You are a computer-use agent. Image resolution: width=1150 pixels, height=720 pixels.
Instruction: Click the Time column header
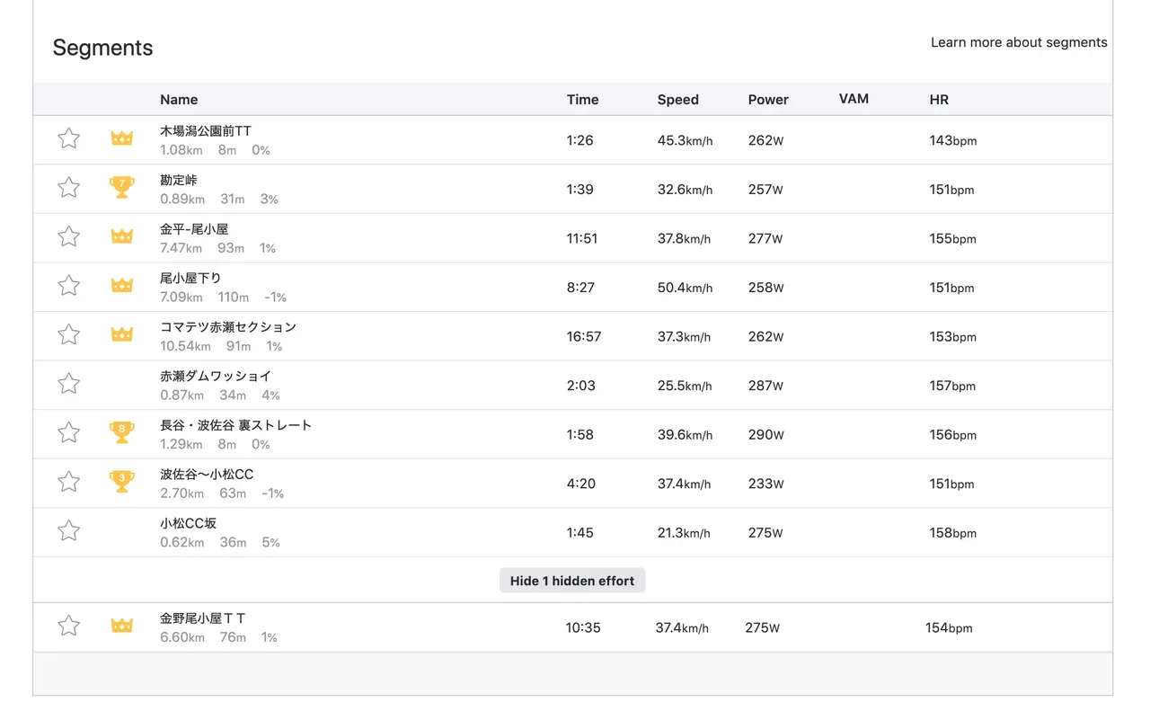pos(582,100)
